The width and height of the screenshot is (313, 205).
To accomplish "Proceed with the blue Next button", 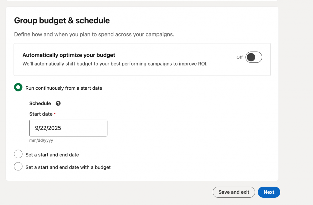I will pyautogui.click(x=269, y=192).
